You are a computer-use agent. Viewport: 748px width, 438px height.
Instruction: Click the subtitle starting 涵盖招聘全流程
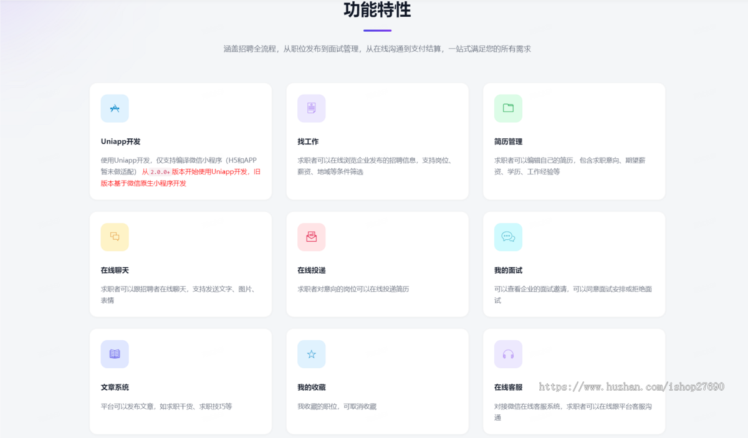377,49
